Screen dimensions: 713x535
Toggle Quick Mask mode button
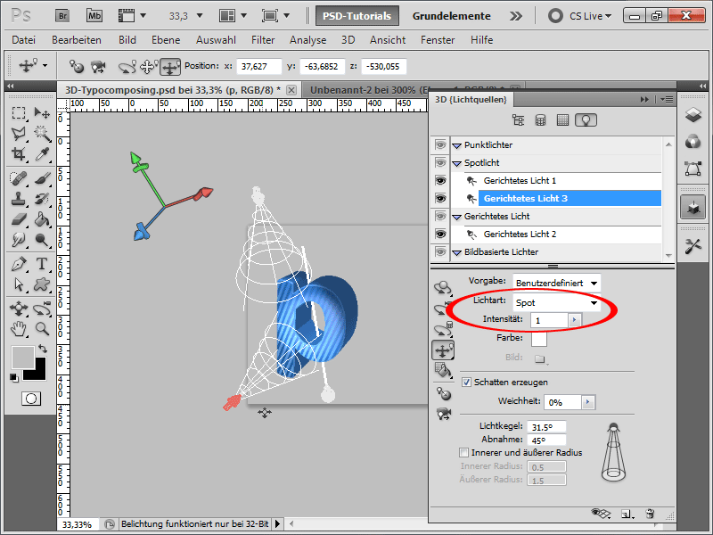point(31,399)
